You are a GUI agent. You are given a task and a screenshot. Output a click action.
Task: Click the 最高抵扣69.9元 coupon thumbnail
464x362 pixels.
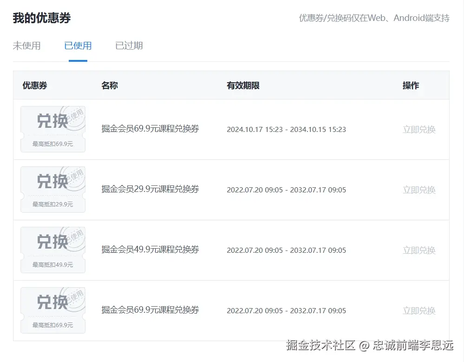click(x=52, y=129)
